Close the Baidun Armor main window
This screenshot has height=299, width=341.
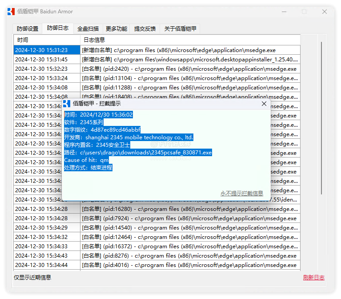coord(325,12)
